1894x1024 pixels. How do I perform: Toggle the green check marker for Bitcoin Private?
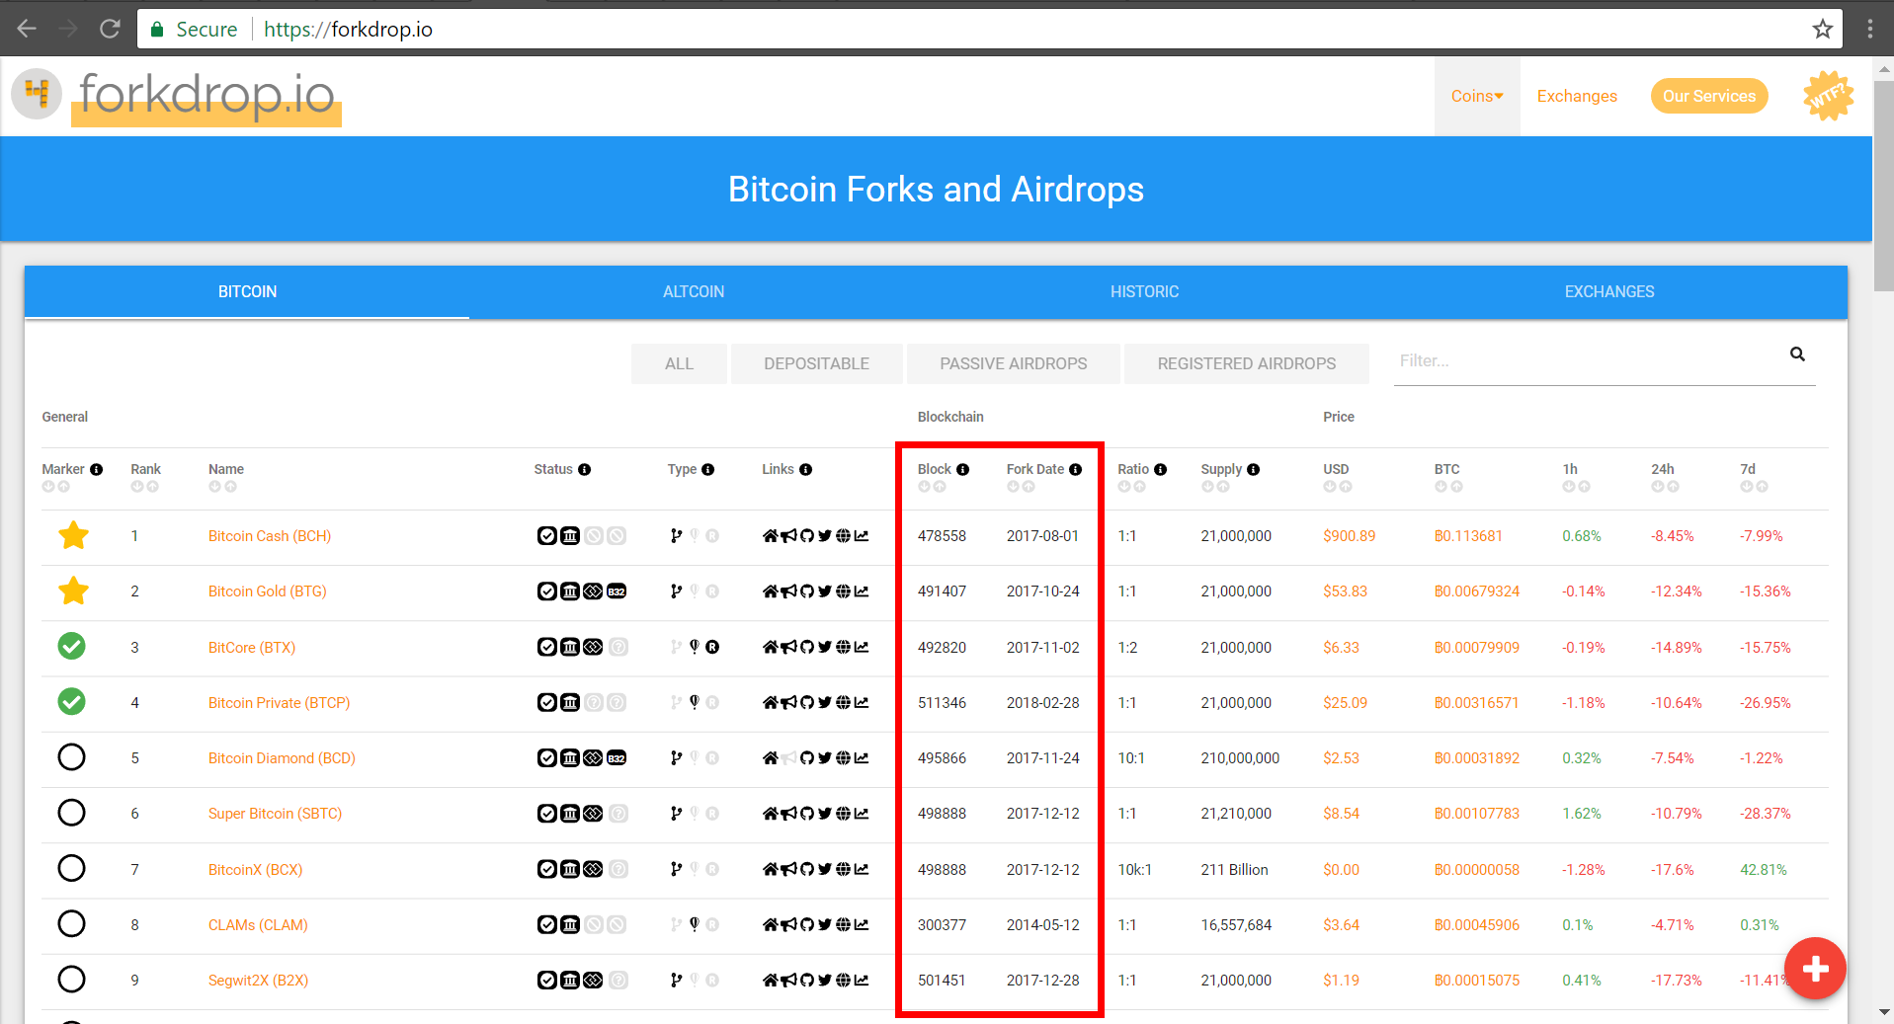coord(71,701)
